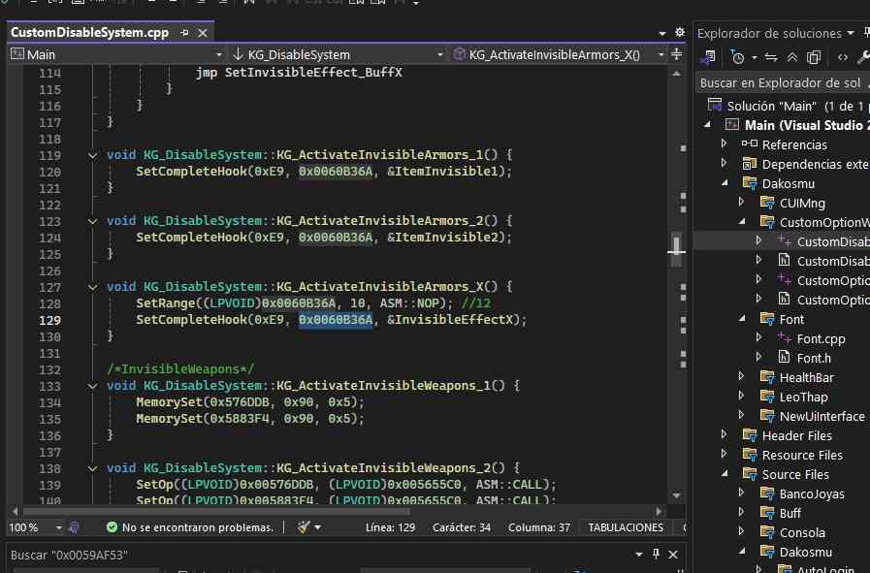Click the 'No se encontraron problemas' status
The height and width of the screenshot is (573, 870).
tap(191, 527)
